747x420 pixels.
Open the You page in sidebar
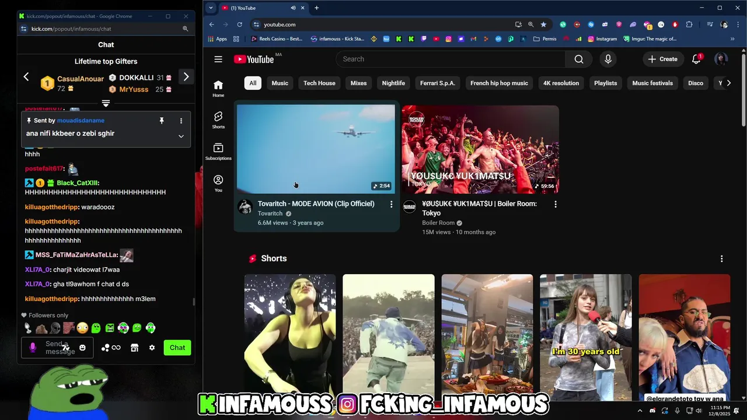(x=218, y=183)
